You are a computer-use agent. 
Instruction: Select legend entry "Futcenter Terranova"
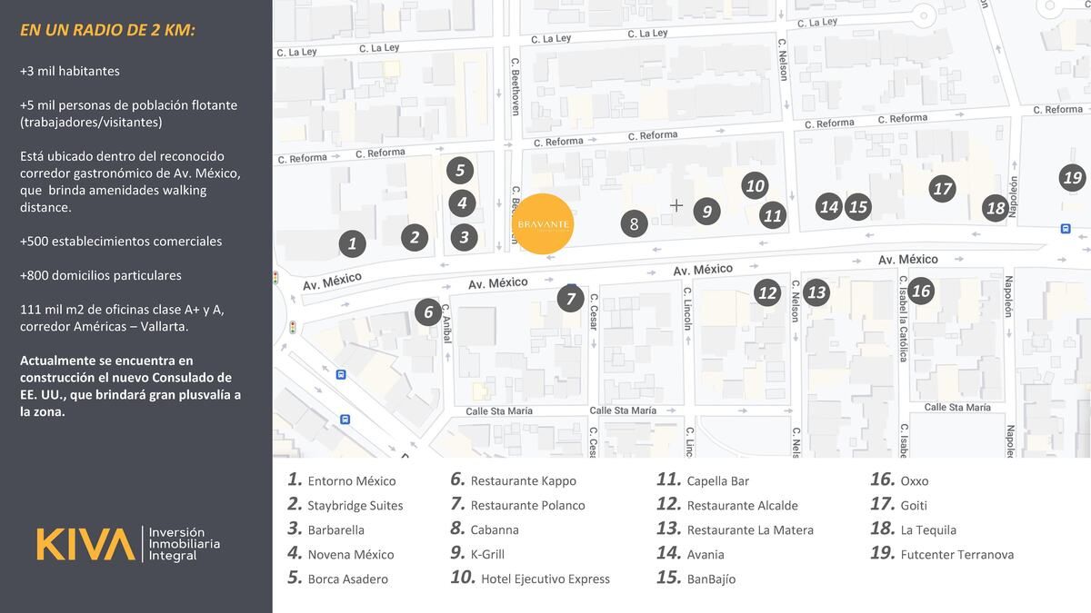coord(942,554)
